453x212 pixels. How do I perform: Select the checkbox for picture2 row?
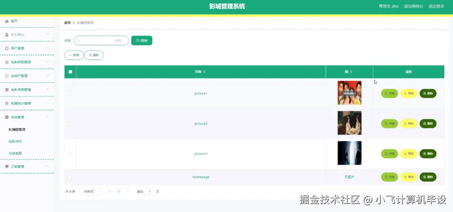[70, 124]
